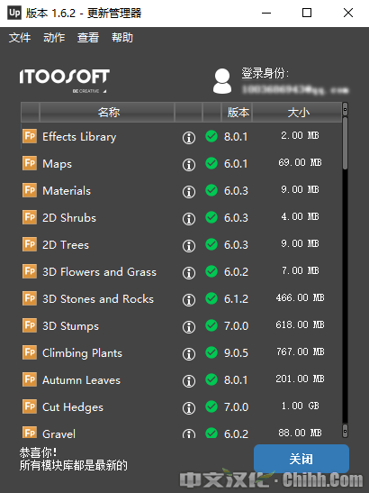Show info for Effects Library
Image resolution: width=369 pixels, height=493 pixels.
click(x=189, y=137)
